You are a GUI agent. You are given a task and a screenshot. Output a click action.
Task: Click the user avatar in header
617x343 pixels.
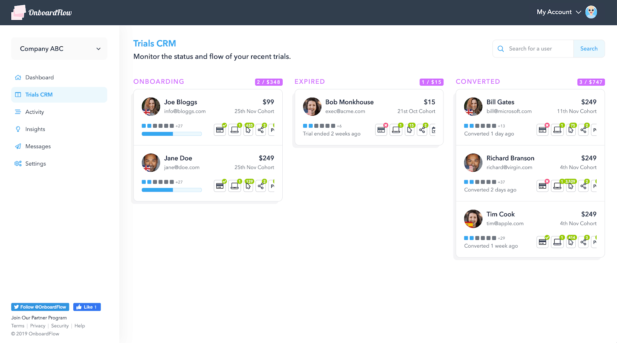(x=591, y=12)
